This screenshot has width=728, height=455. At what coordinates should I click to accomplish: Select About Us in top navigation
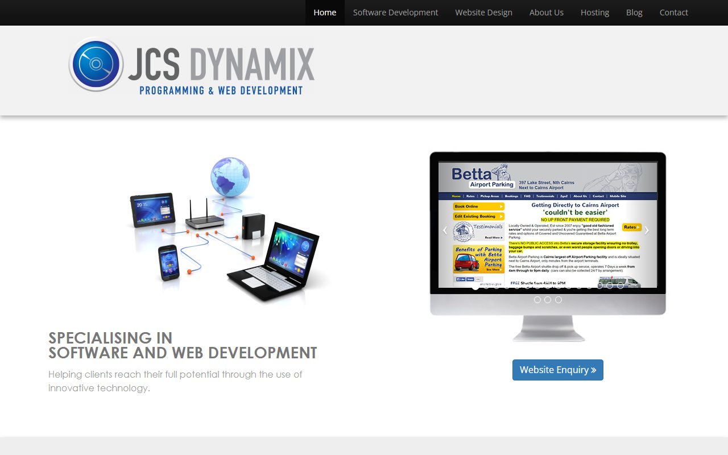(x=546, y=13)
